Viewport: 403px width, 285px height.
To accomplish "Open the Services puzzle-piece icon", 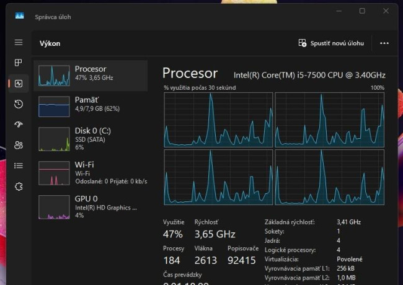I will (19, 186).
